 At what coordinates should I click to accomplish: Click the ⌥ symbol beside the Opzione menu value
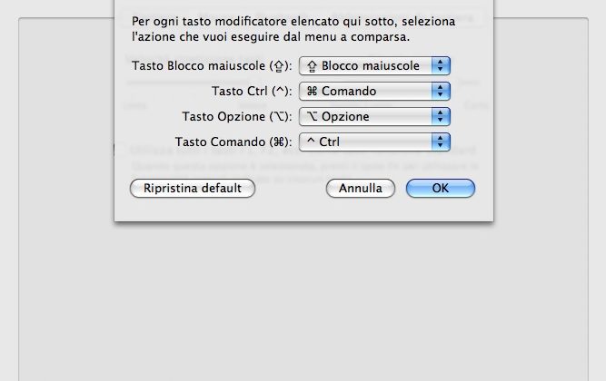point(312,116)
